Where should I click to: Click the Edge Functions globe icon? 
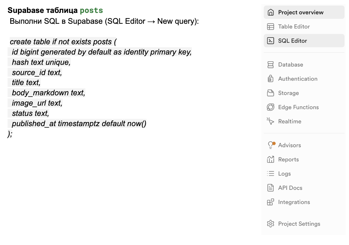pos(270,107)
